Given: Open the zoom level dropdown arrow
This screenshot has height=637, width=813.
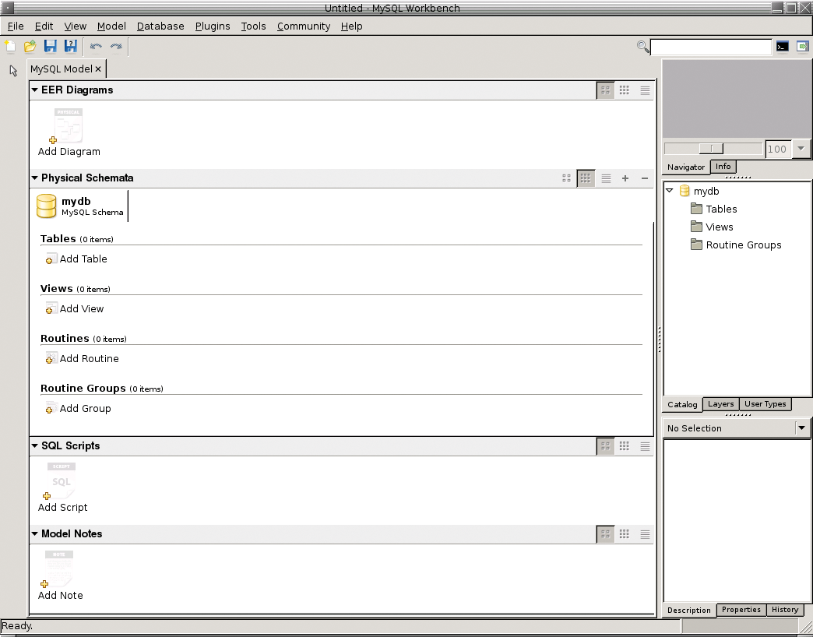Looking at the screenshot, I should tap(801, 149).
